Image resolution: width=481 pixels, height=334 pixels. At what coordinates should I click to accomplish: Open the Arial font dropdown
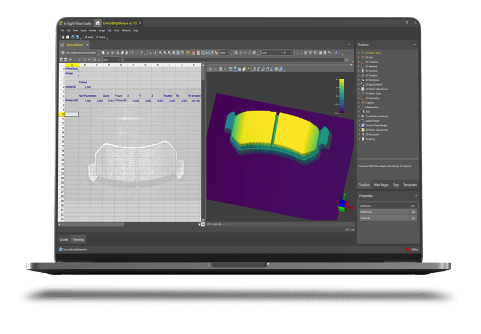(x=273, y=53)
